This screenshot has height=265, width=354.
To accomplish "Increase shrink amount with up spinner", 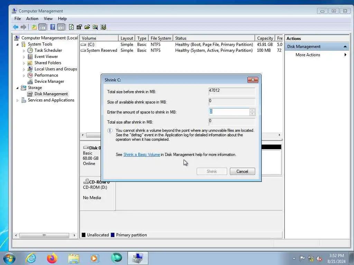I will click(x=252, y=110).
